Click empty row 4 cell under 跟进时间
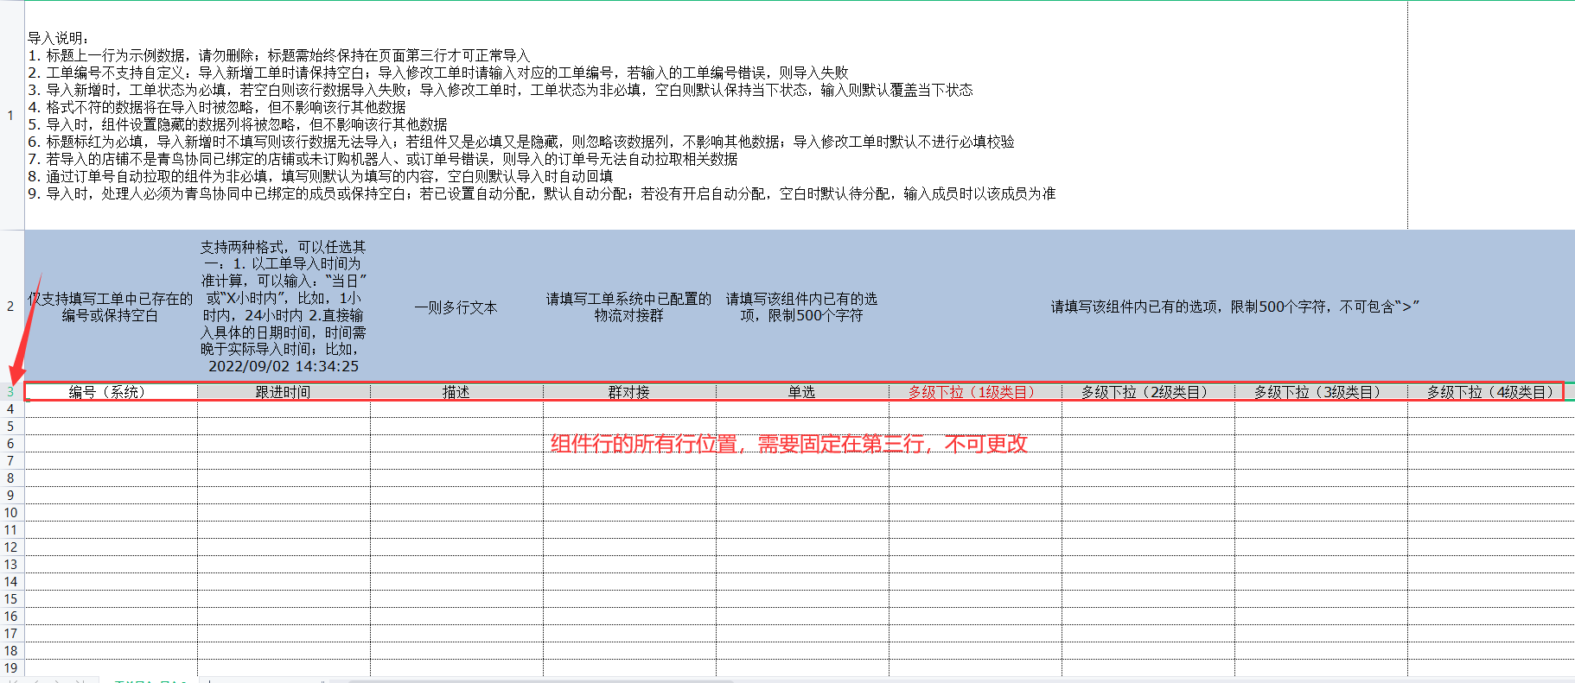 click(284, 409)
